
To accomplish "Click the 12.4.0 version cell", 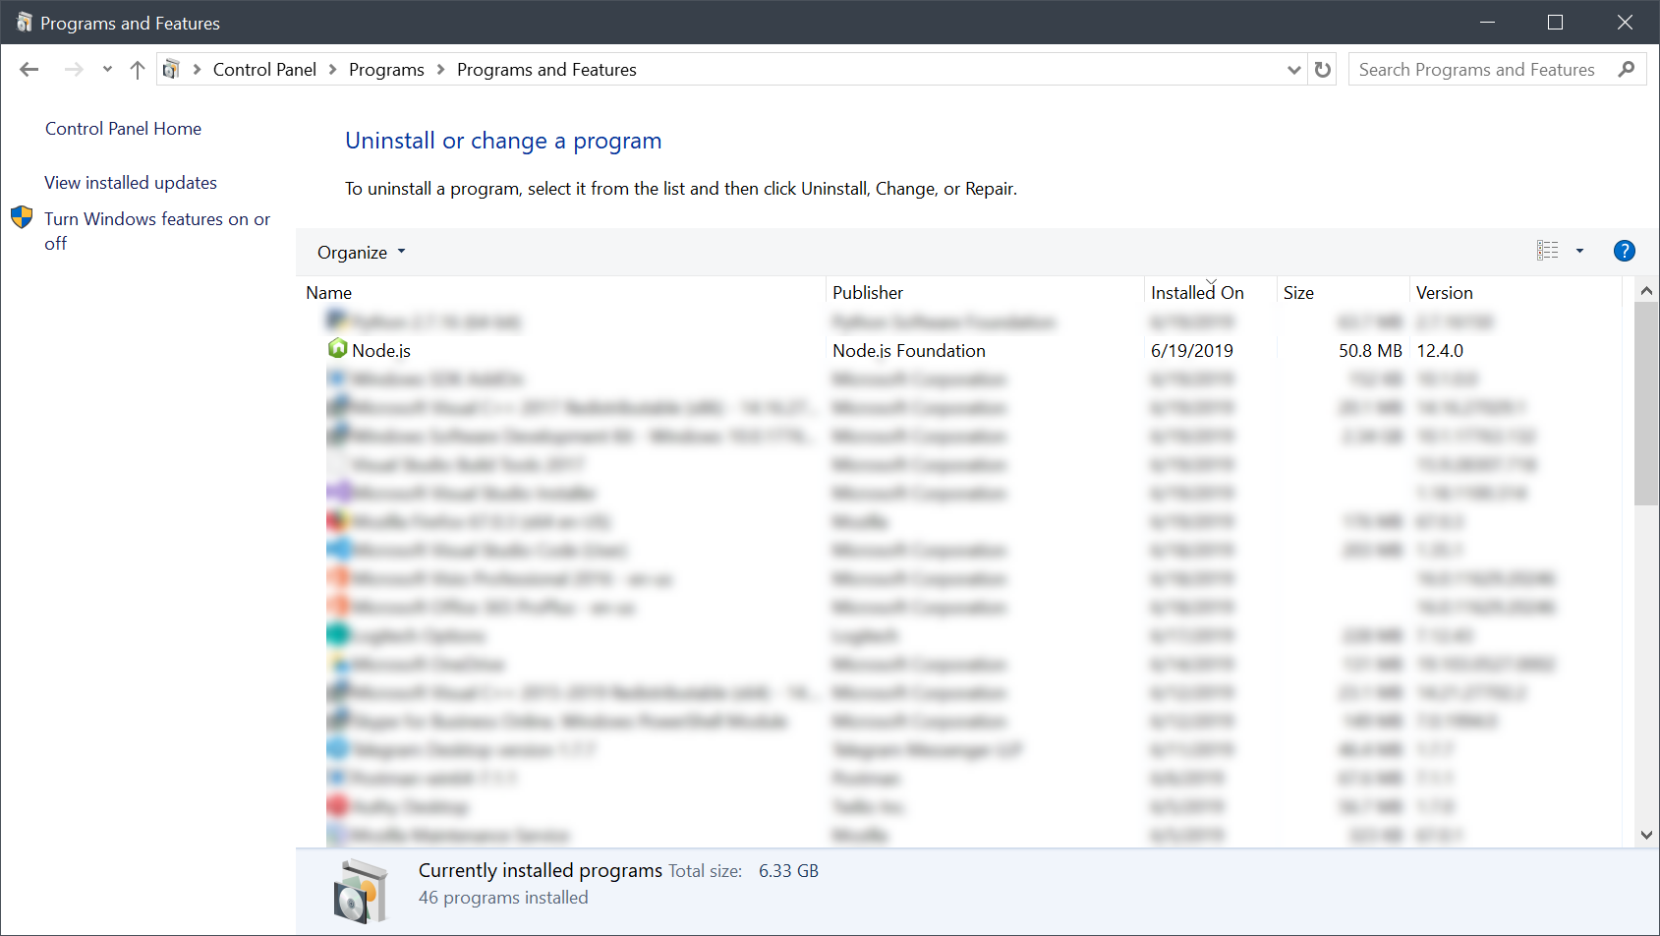I will (1440, 351).
